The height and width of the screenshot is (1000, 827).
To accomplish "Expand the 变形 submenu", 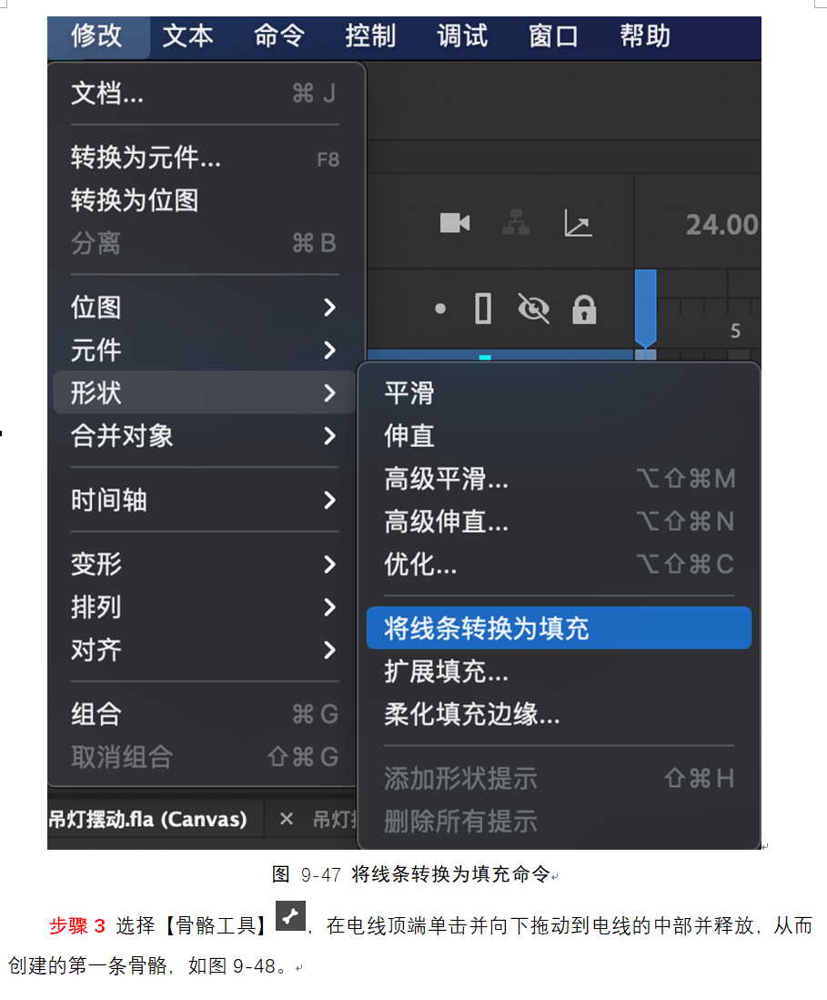I will pyautogui.click(x=205, y=565).
